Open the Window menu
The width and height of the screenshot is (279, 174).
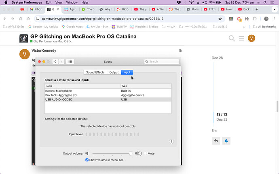pos(72,2)
